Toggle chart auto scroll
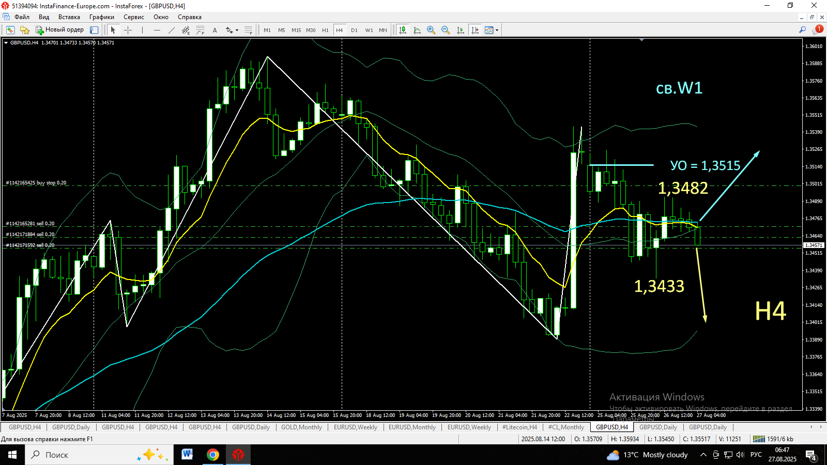The width and height of the screenshot is (827, 465). click(460, 30)
